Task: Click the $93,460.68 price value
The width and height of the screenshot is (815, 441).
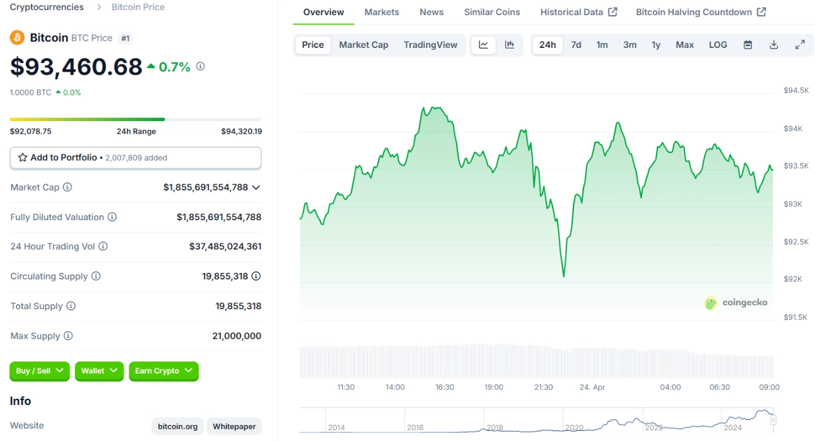Action: click(76, 66)
